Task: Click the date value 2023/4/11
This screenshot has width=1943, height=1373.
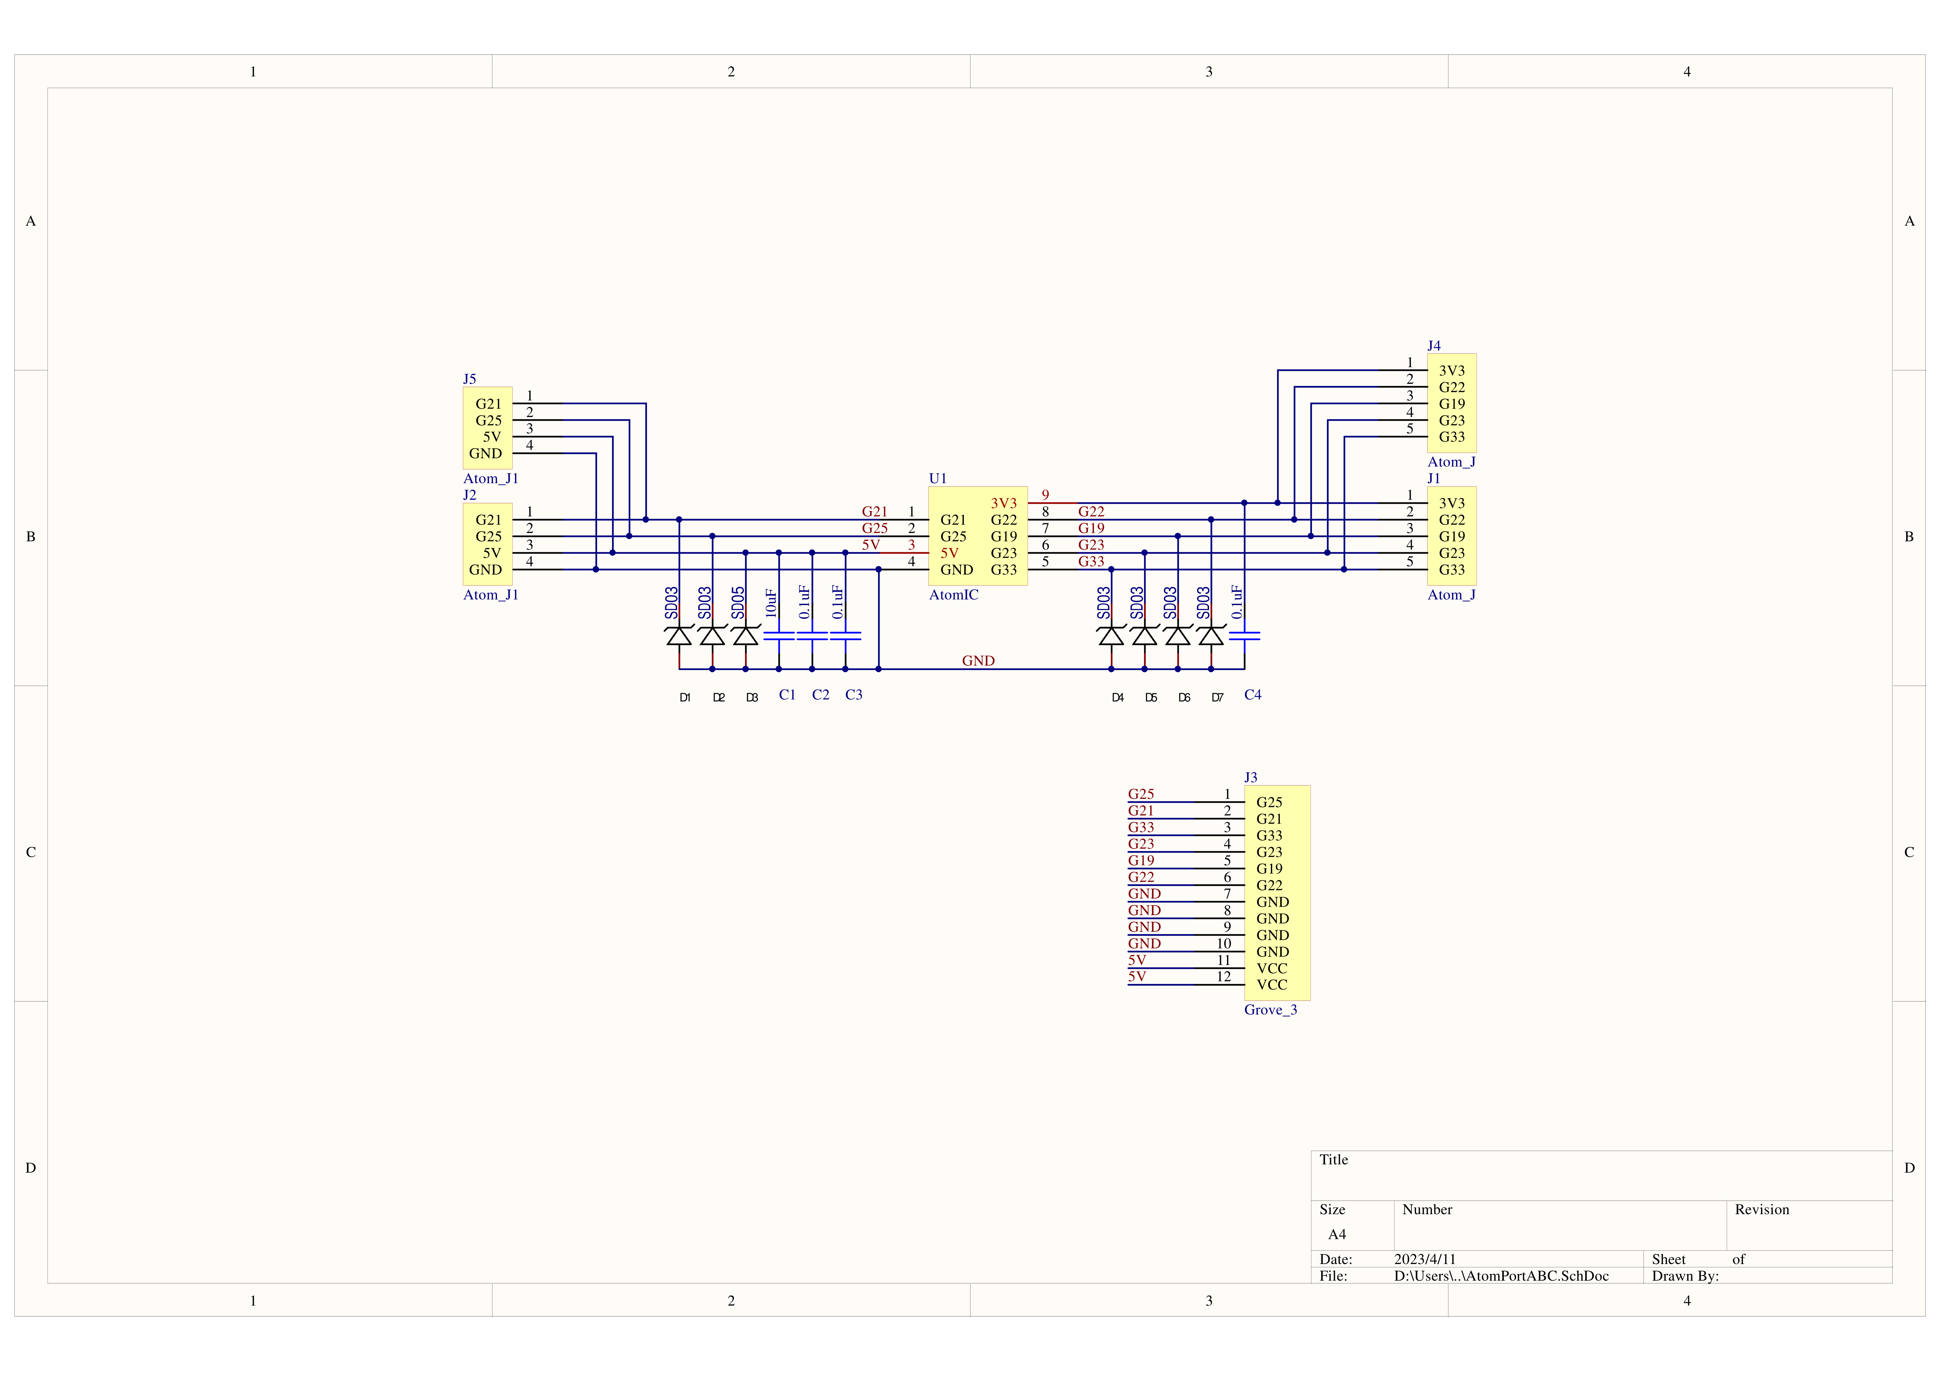Action: (1425, 1260)
